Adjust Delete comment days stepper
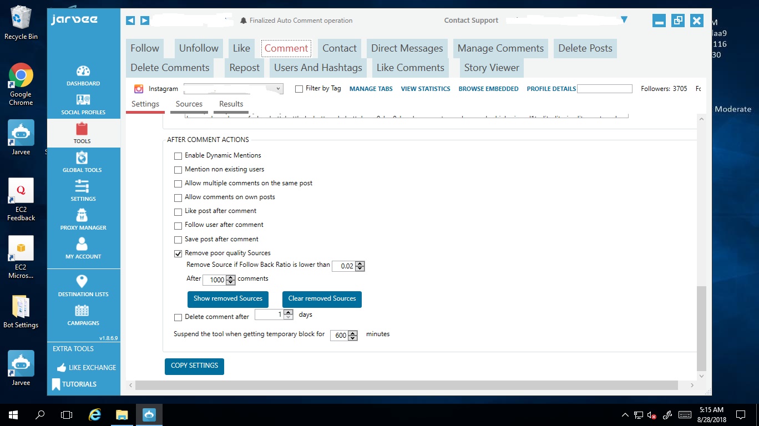Screen dimensions: 759x426 pyautogui.click(x=288, y=315)
